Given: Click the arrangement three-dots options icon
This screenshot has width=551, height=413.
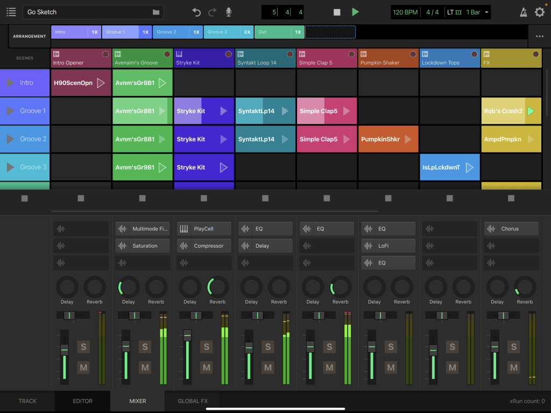Looking at the screenshot, I should click(x=539, y=37).
